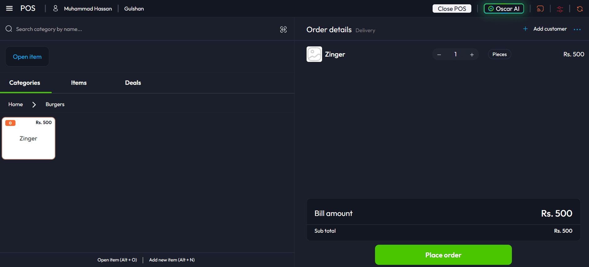Click the user profile icon
Screen dimensions: 589x267
click(55, 8)
